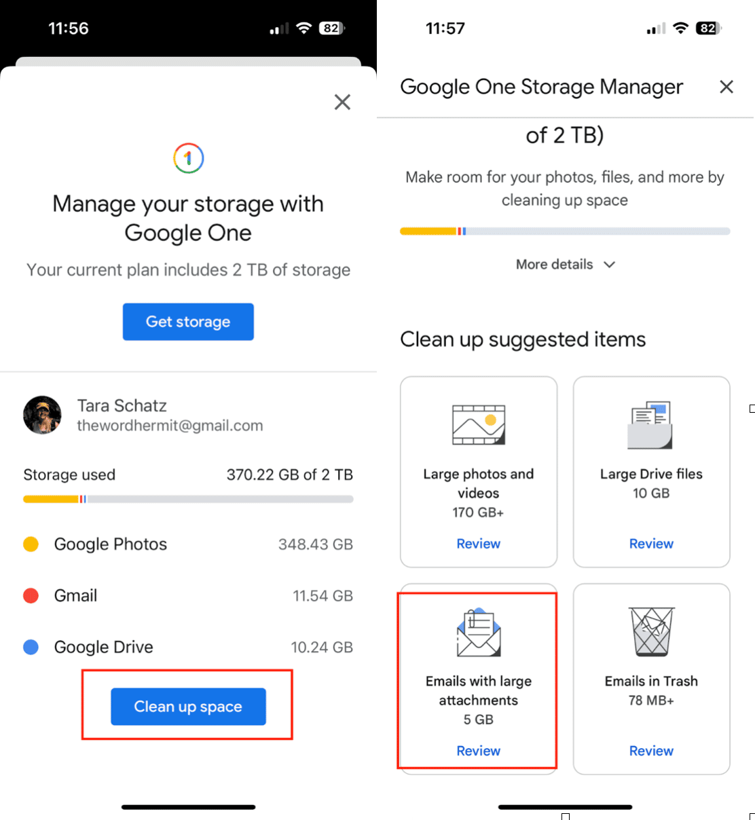Click the emails with attachments envelope icon
Screen dimensions: 755x820
tap(479, 633)
